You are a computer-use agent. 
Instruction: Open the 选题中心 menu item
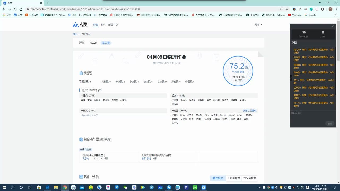(113, 24)
